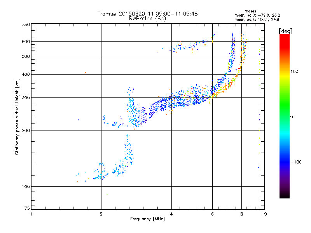Click the isolated green point below 100 km
The height and width of the screenshot is (233, 311).
tap(107, 195)
